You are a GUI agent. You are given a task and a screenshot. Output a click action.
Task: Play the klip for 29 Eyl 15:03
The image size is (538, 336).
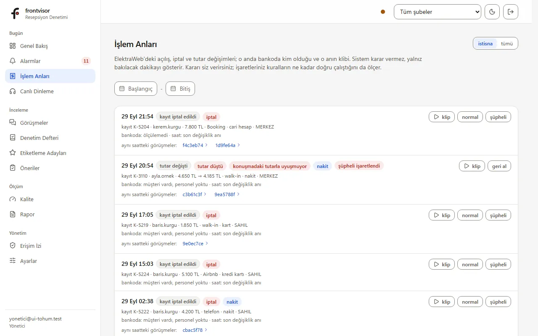[442, 264]
